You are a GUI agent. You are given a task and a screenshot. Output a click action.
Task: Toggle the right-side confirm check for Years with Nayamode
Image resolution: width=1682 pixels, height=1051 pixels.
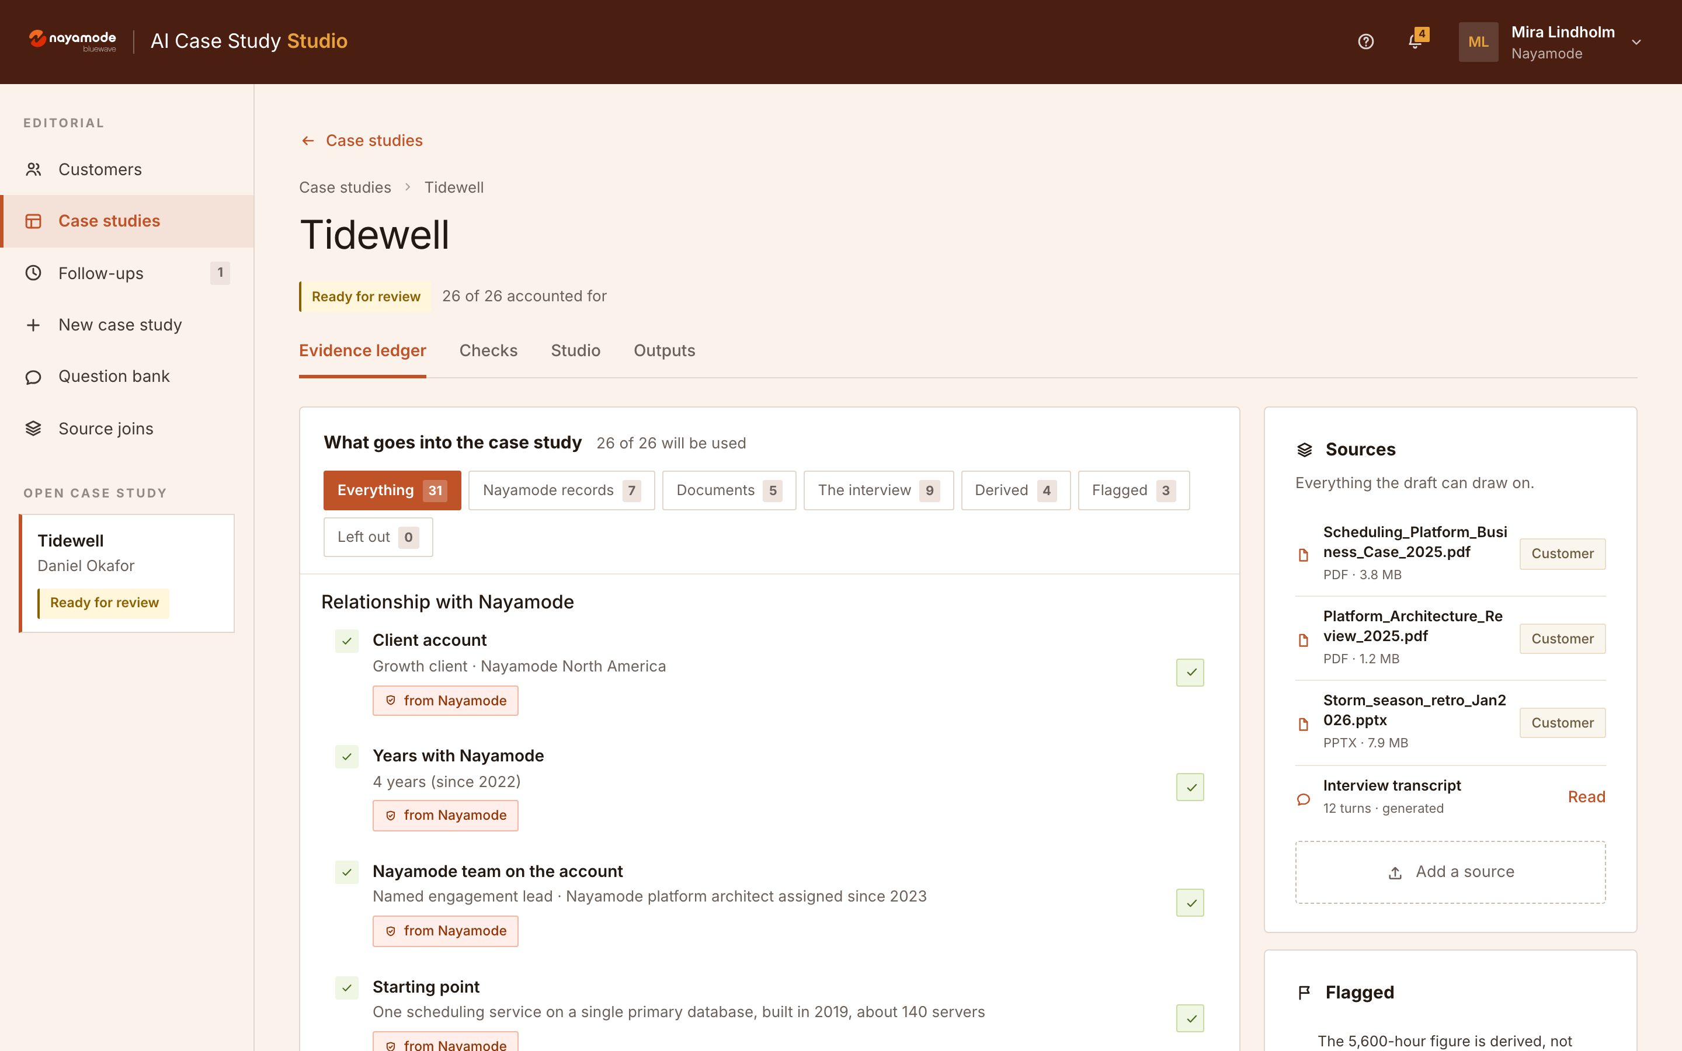[x=1190, y=788]
